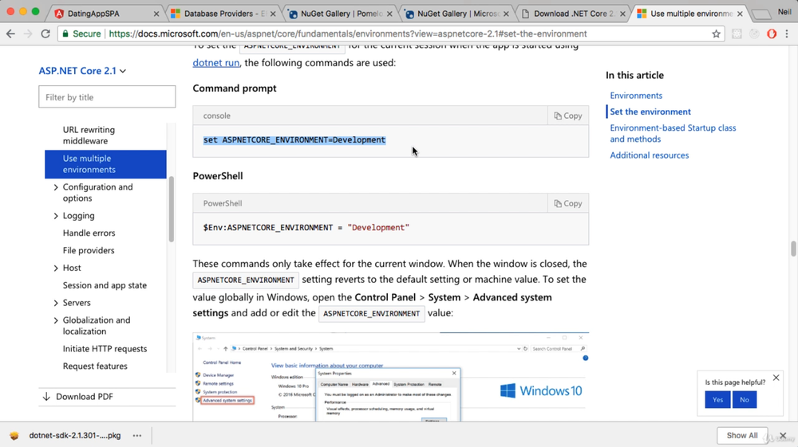Image resolution: width=798 pixels, height=447 pixels.
Task: Click the PowerShell heading
Action: pyautogui.click(x=217, y=176)
